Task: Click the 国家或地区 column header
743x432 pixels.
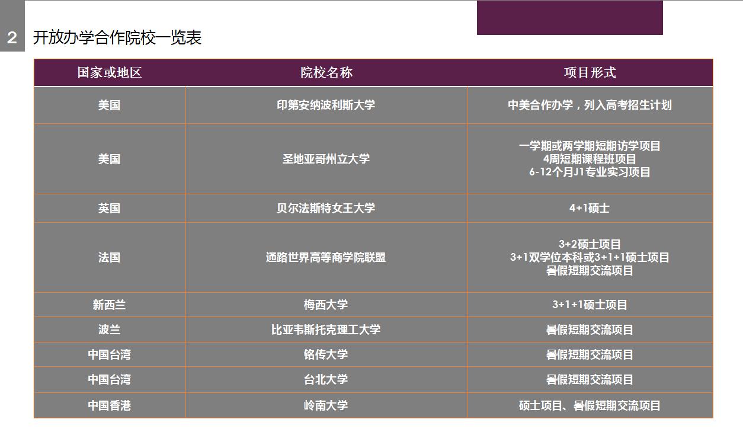Action: tap(110, 73)
